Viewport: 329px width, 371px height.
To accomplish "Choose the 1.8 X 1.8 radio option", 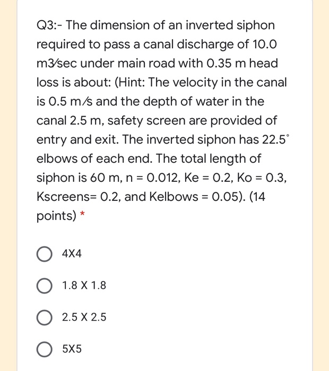I will pos(44,286).
